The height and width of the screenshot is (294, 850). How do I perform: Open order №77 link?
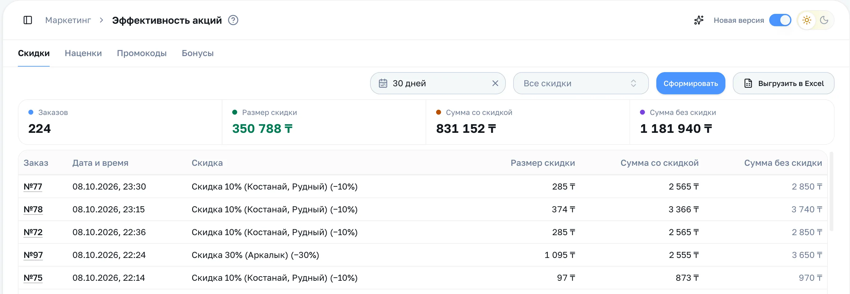coord(33,186)
